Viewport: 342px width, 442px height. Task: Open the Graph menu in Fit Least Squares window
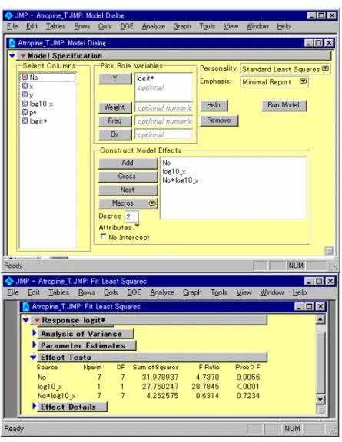pyautogui.click(x=192, y=292)
